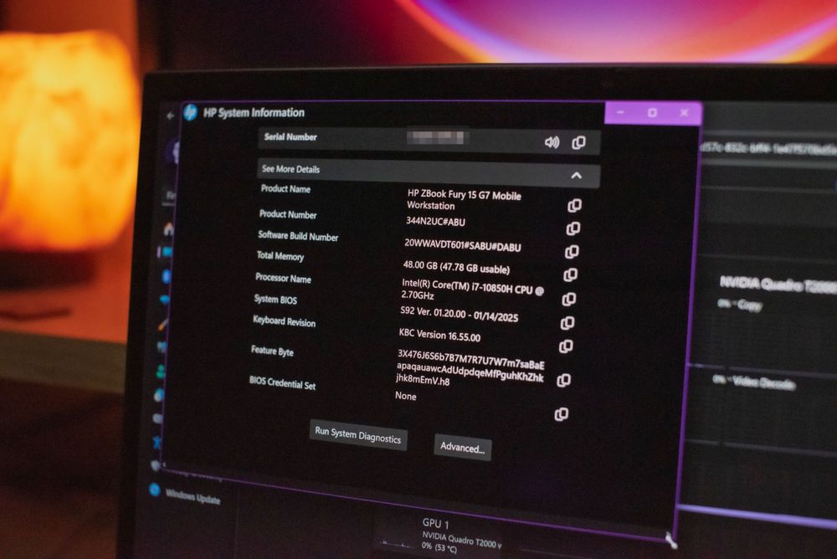This screenshot has height=559, width=837.
Task: Click '20WWAVDT601#SABU#DABU' build number text
Action: click(462, 245)
